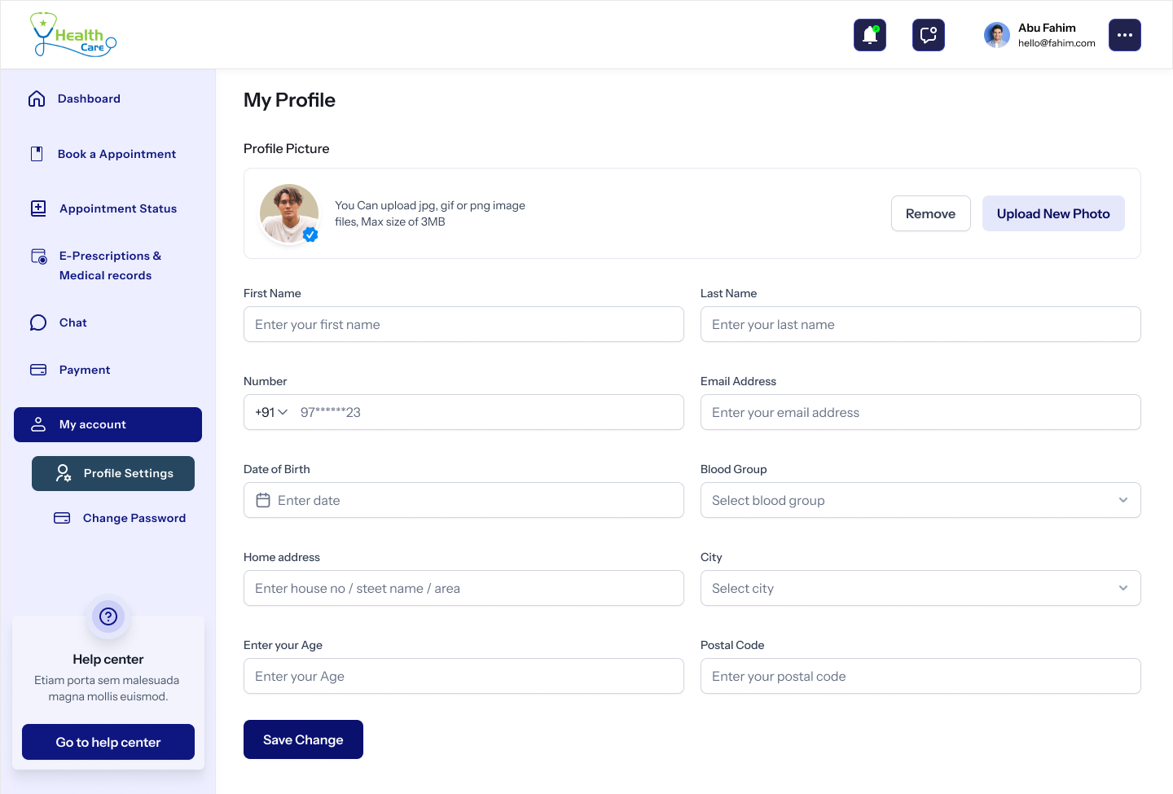Image resolution: width=1173 pixels, height=794 pixels.
Task: Click the E-Prescriptions records icon
Action: (x=38, y=257)
